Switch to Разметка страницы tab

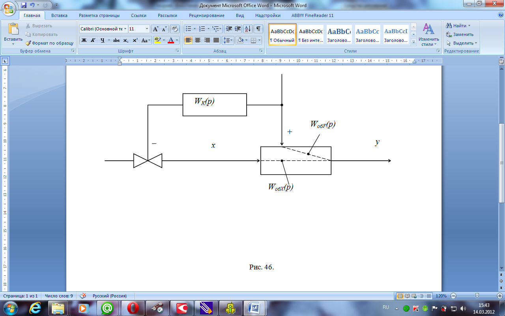click(99, 15)
